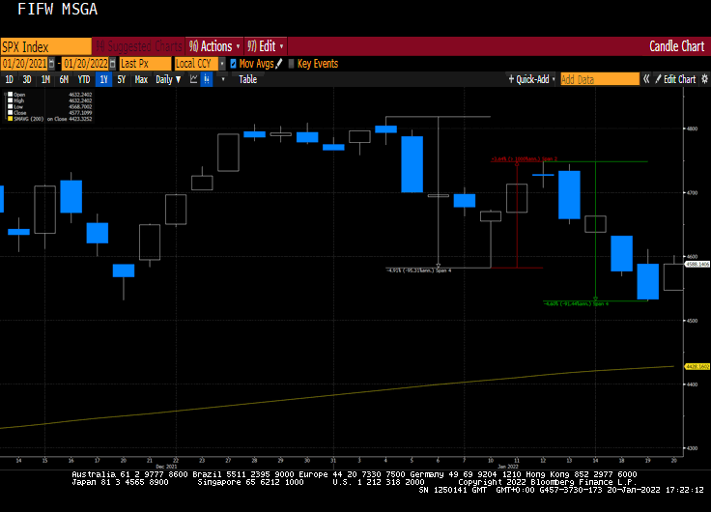Click the Candle Chart title label
This screenshot has width=711, height=512.
coord(676,46)
